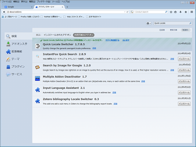Open the Web スライス bookmark

point(74,17)
